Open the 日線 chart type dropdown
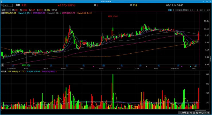212x115 pixels. click(x=6, y=10)
